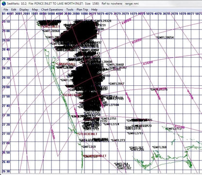Screen dimensions: 202x175
Task: Open the Edit menu
Action: tap(14, 10)
